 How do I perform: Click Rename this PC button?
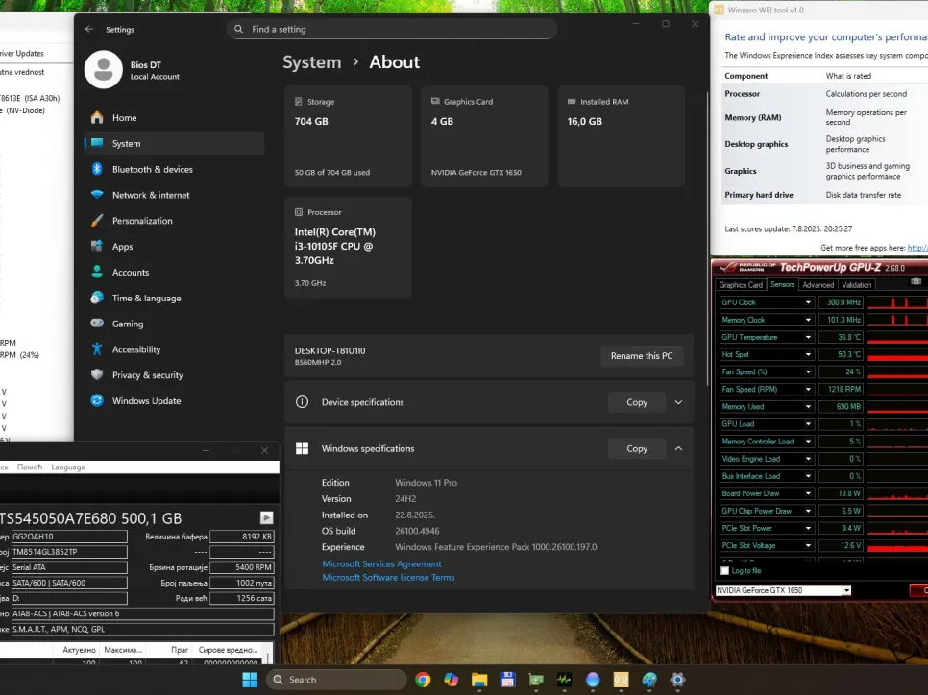(x=642, y=356)
